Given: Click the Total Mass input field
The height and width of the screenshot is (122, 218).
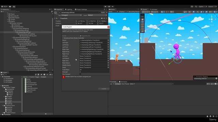Looking at the screenshot, I should point(94,70).
